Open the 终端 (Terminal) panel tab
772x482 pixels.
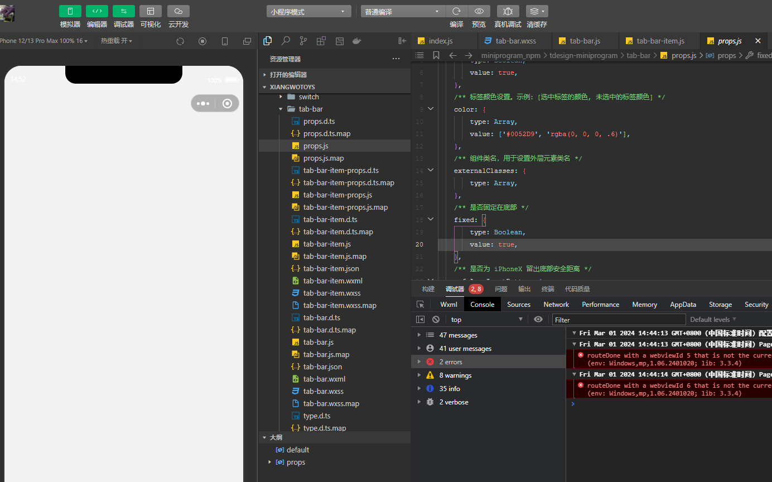(548, 289)
